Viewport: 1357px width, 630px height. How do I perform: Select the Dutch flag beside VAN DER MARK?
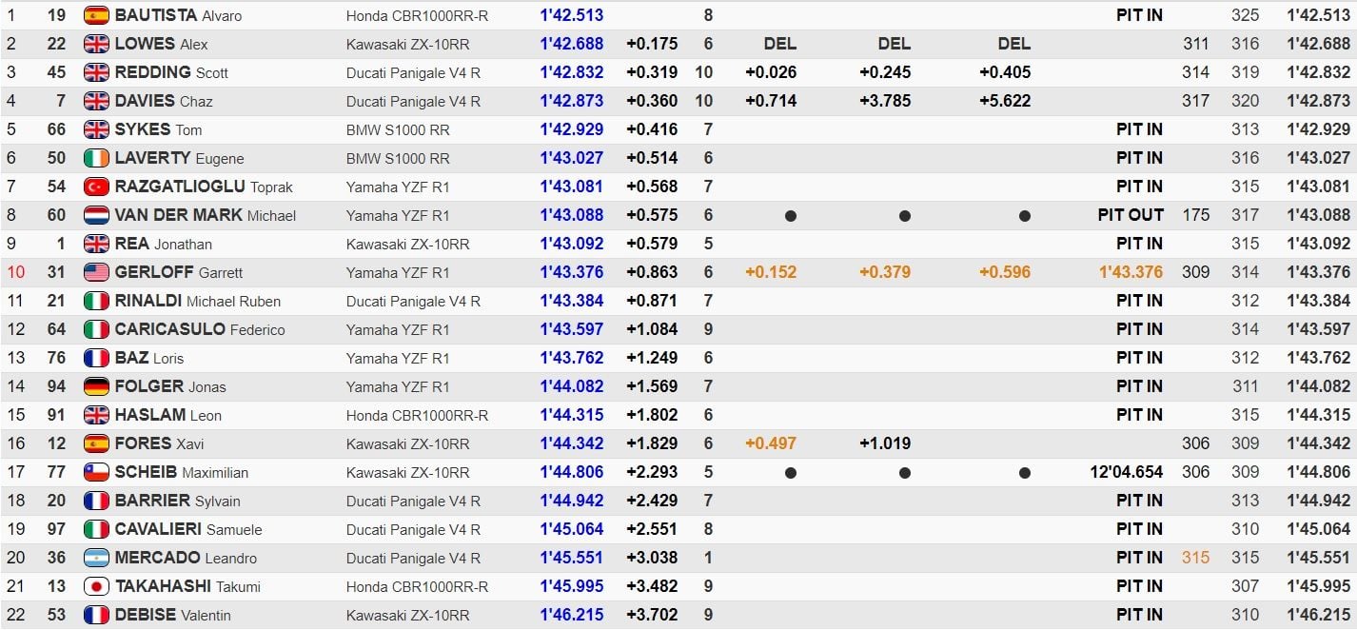click(x=96, y=215)
